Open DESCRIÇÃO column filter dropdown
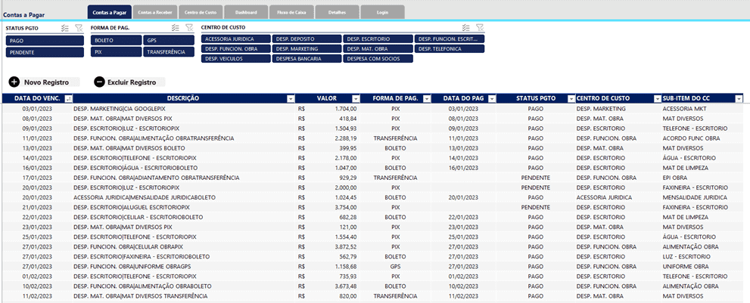The width and height of the screenshot is (750, 303). tap(291, 98)
